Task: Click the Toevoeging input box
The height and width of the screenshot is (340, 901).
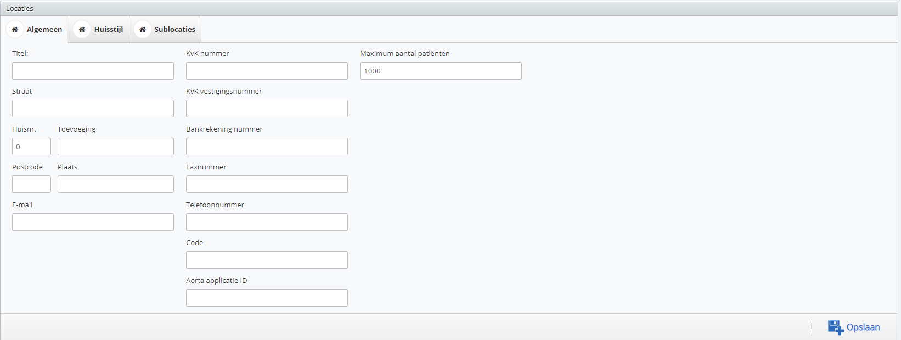Action: click(x=116, y=146)
